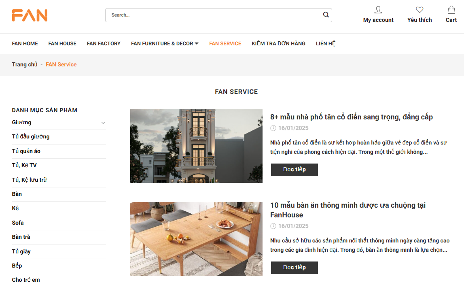Open the Cart bag icon
Image resolution: width=464 pixels, height=287 pixels.
[x=451, y=10]
